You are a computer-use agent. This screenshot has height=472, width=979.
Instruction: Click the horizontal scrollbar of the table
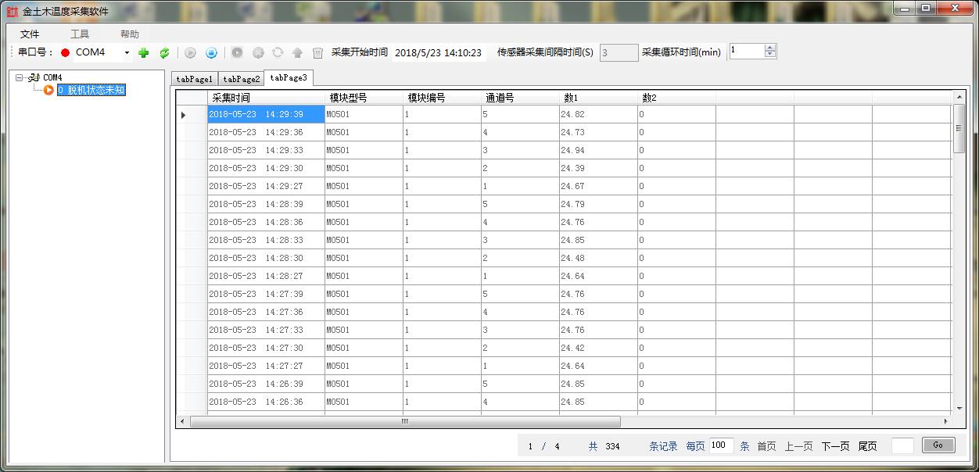coord(405,421)
